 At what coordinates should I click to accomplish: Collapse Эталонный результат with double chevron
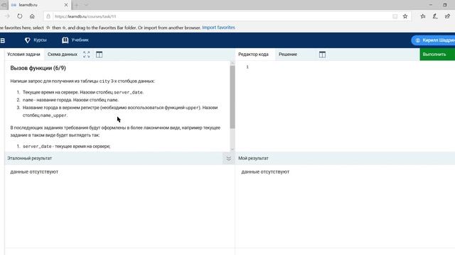coord(229,159)
